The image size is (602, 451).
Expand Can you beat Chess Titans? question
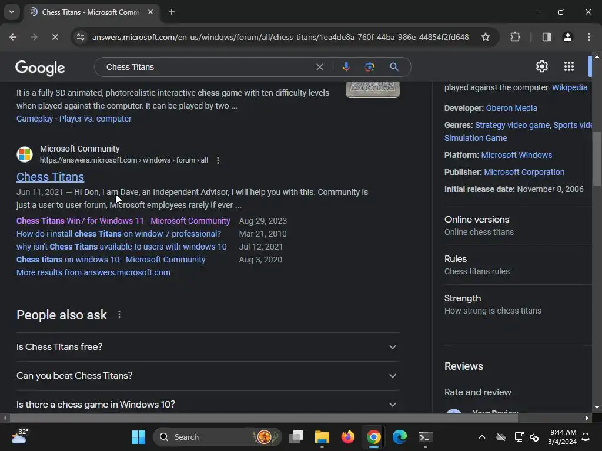point(208,376)
